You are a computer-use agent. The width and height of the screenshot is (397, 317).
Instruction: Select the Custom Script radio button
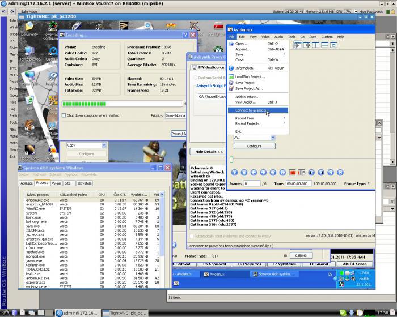[x=195, y=78]
